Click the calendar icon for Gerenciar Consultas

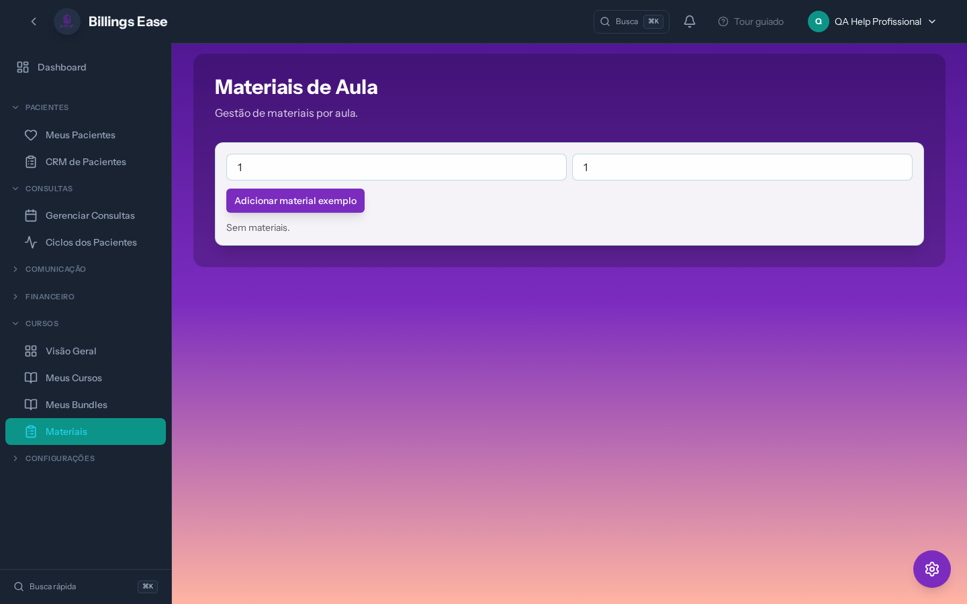[31, 215]
